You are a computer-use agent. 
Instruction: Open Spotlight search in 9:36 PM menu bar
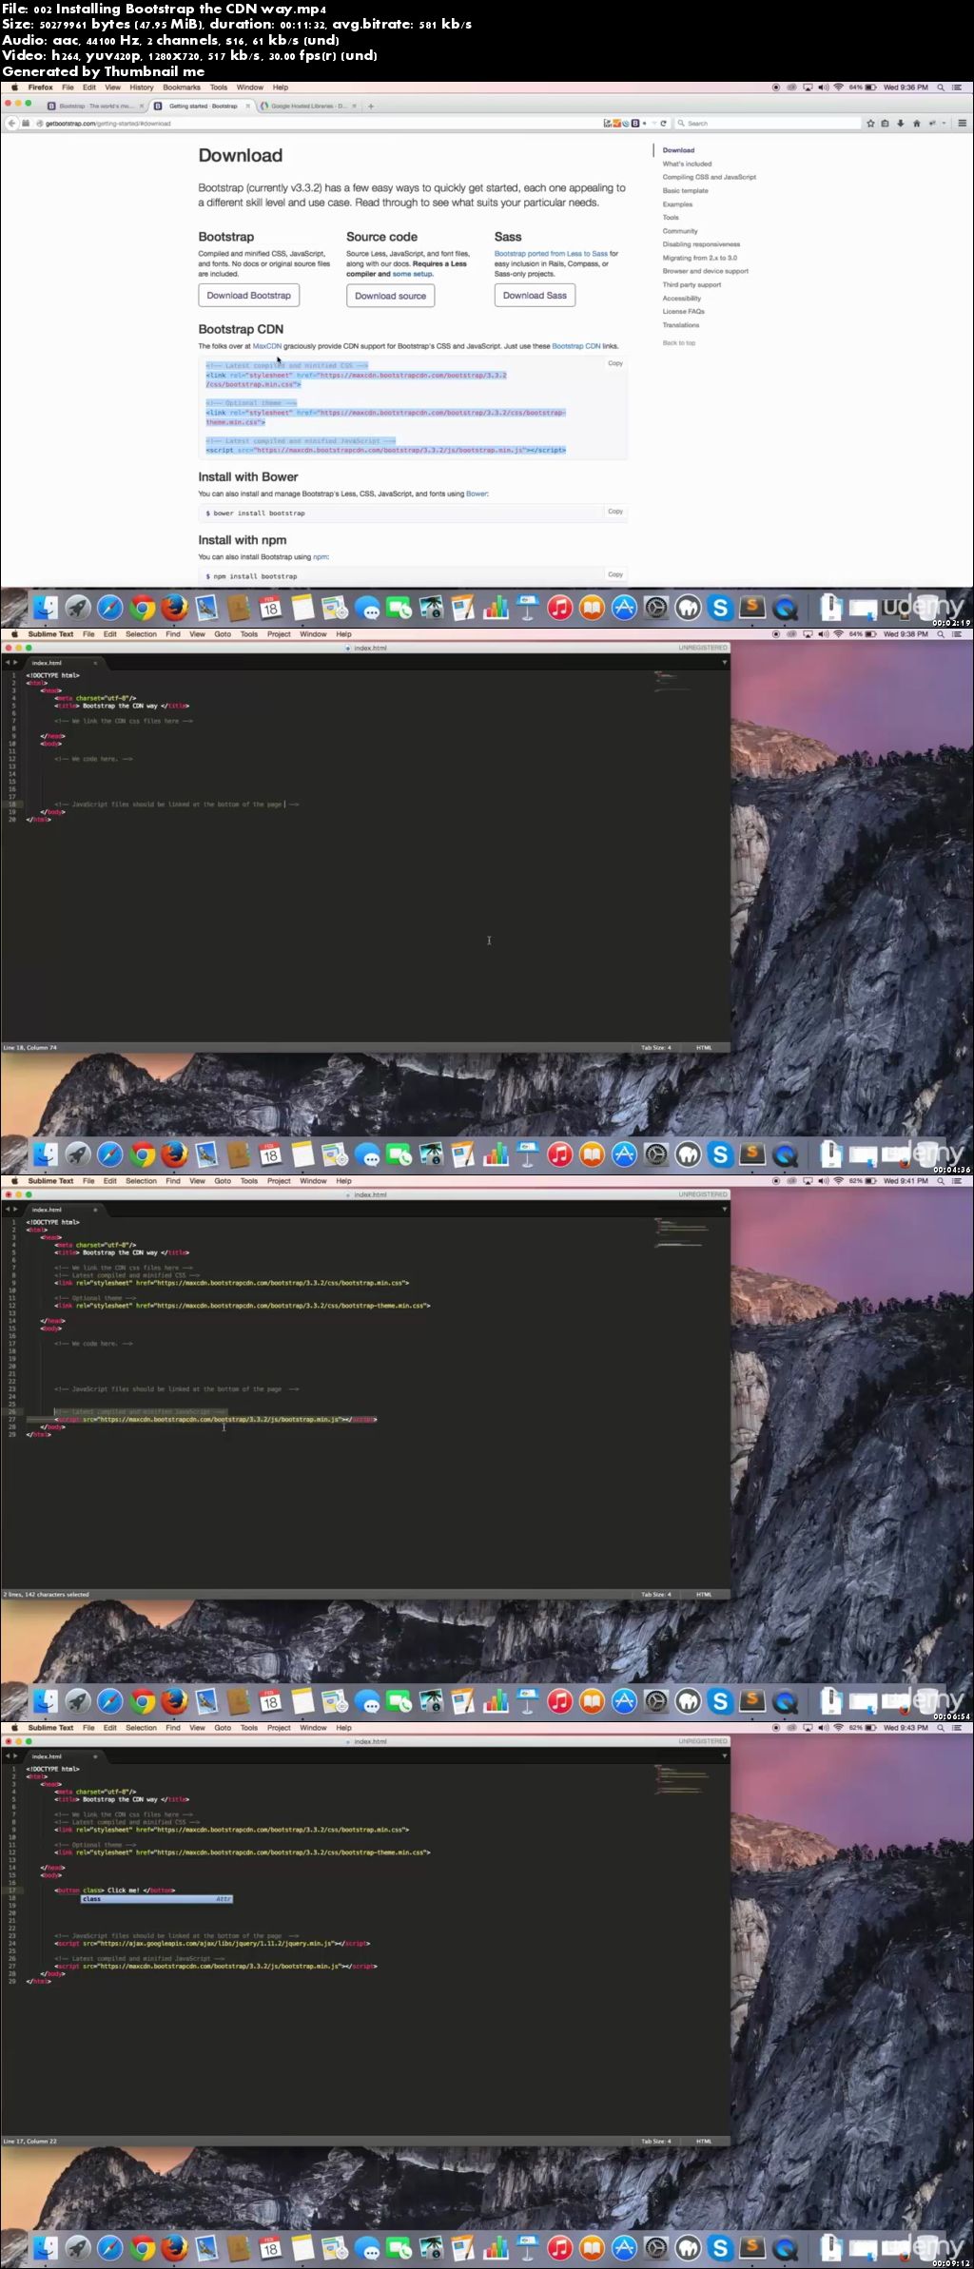click(941, 87)
